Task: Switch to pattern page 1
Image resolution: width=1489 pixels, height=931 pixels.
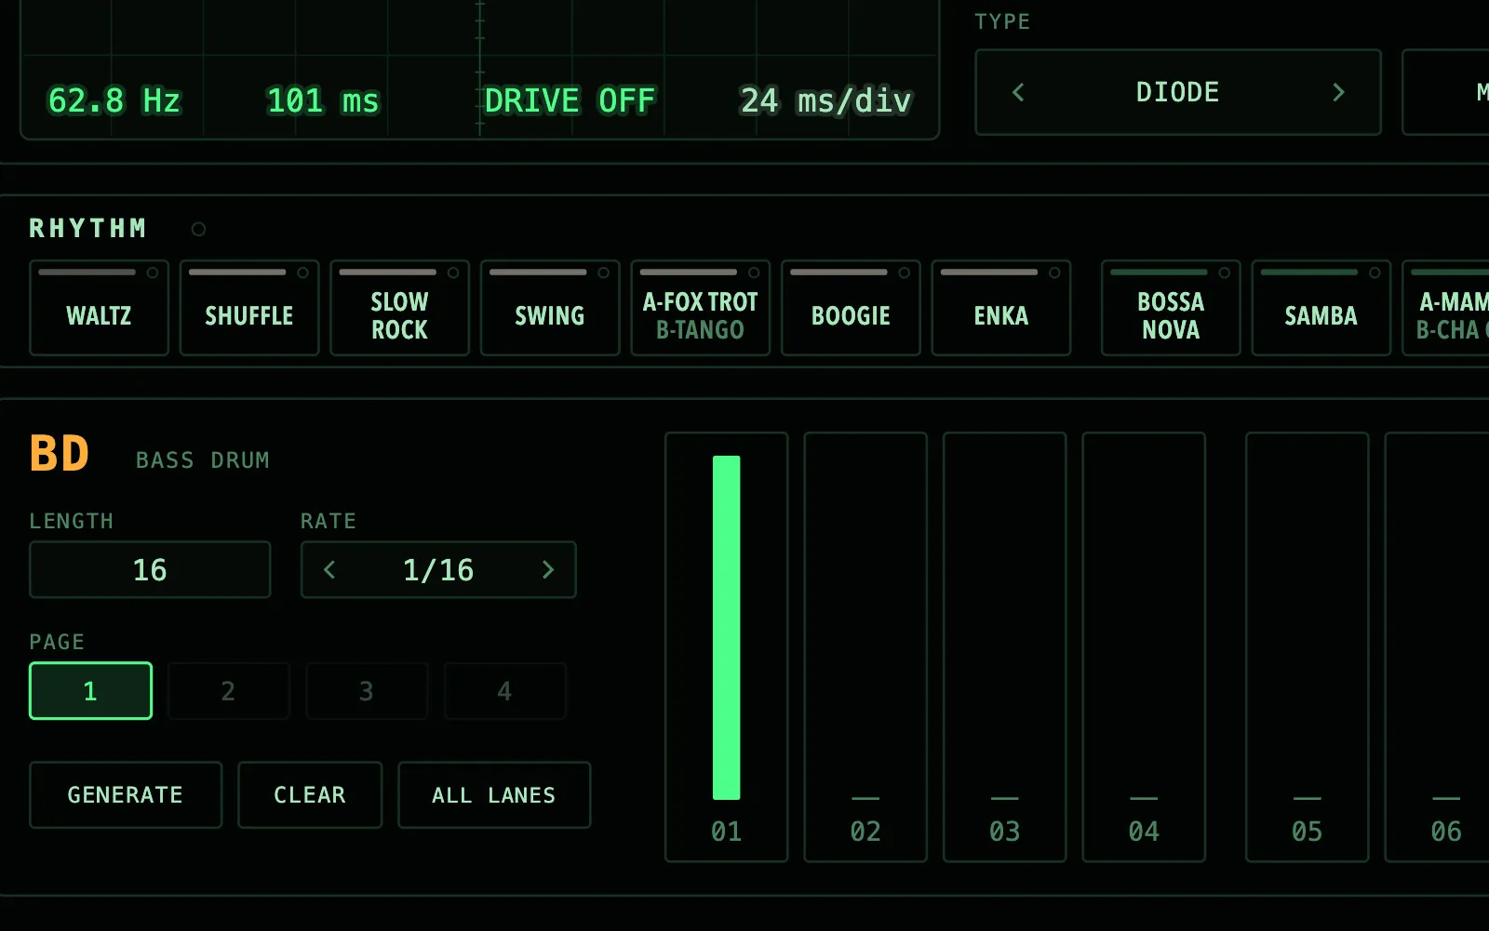Action: point(90,691)
